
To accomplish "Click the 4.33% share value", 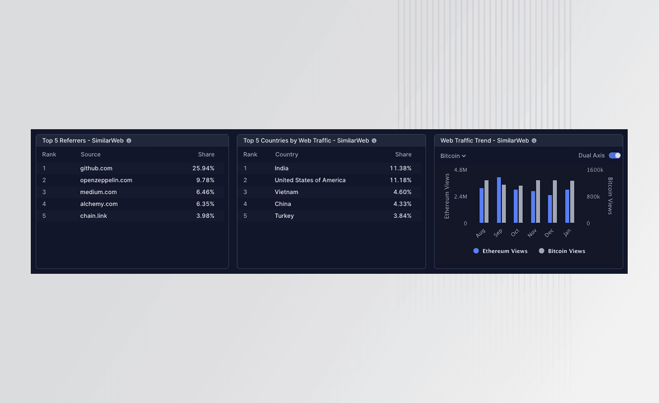I will click(402, 204).
